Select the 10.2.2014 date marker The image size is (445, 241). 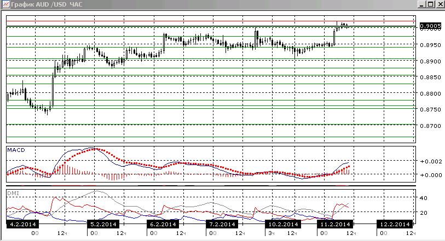tap(283, 224)
